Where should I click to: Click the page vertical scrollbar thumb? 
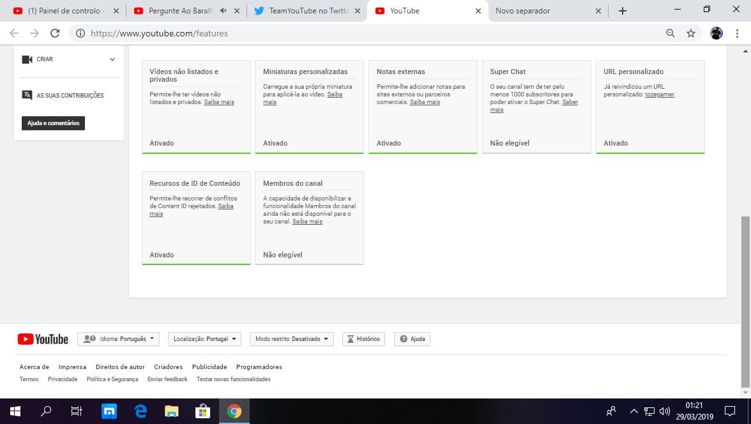tap(745, 301)
